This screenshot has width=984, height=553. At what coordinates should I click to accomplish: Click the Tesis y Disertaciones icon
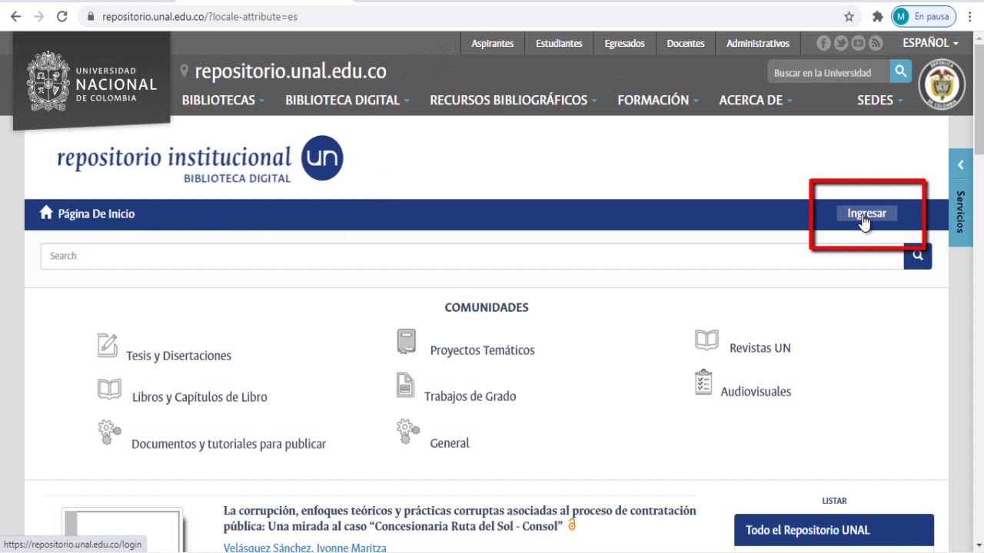pyautogui.click(x=108, y=346)
